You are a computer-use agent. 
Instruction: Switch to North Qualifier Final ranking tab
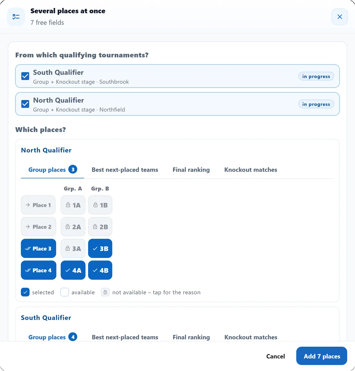pyautogui.click(x=191, y=170)
